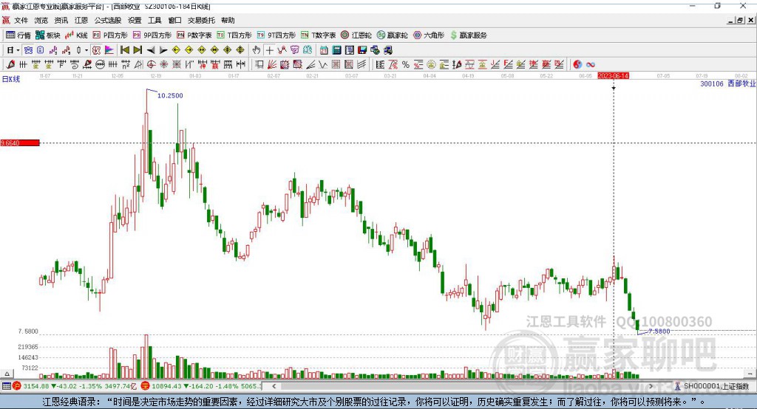Viewport: 757px width, 409px height.
Task: Click the 7.5800 low price label on chart
Action: pyautogui.click(x=659, y=331)
